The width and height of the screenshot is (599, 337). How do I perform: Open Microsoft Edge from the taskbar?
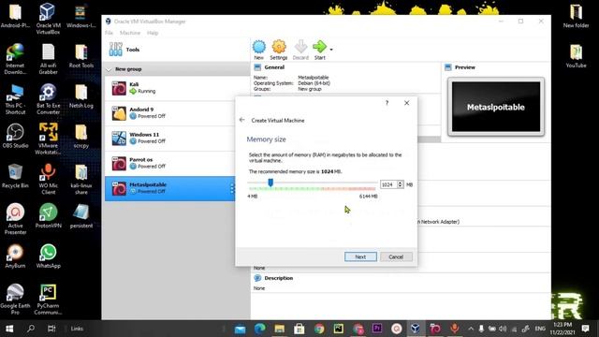[x=260, y=329]
